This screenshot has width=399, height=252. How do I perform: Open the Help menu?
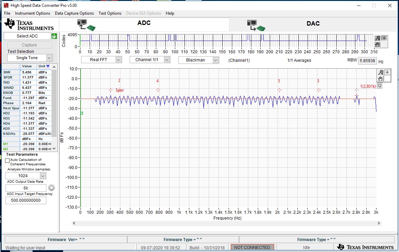pos(170,13)
